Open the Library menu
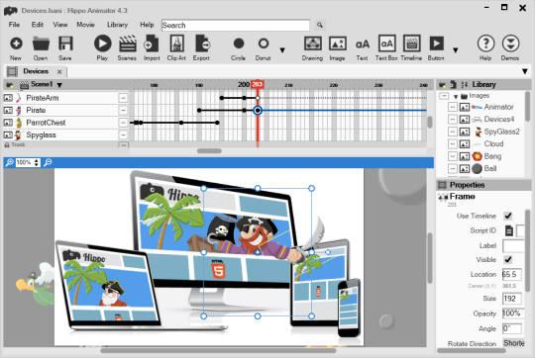Viewport: 535px width, 358px height. 117,25
